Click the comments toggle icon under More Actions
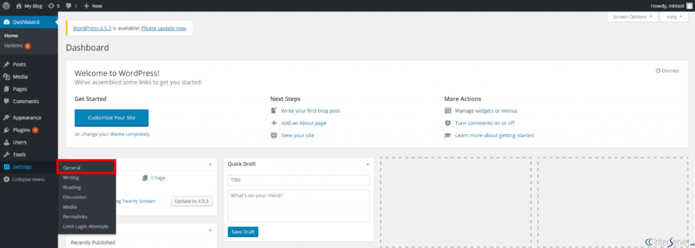 (448, 123)
